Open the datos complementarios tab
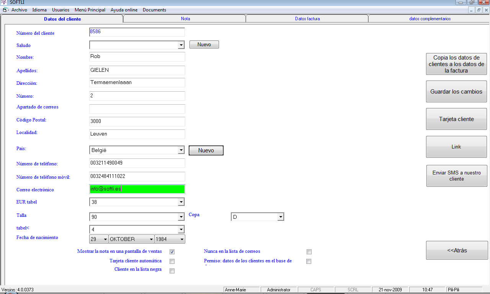This screenshot has height=294, width=490. click(430, 19)
